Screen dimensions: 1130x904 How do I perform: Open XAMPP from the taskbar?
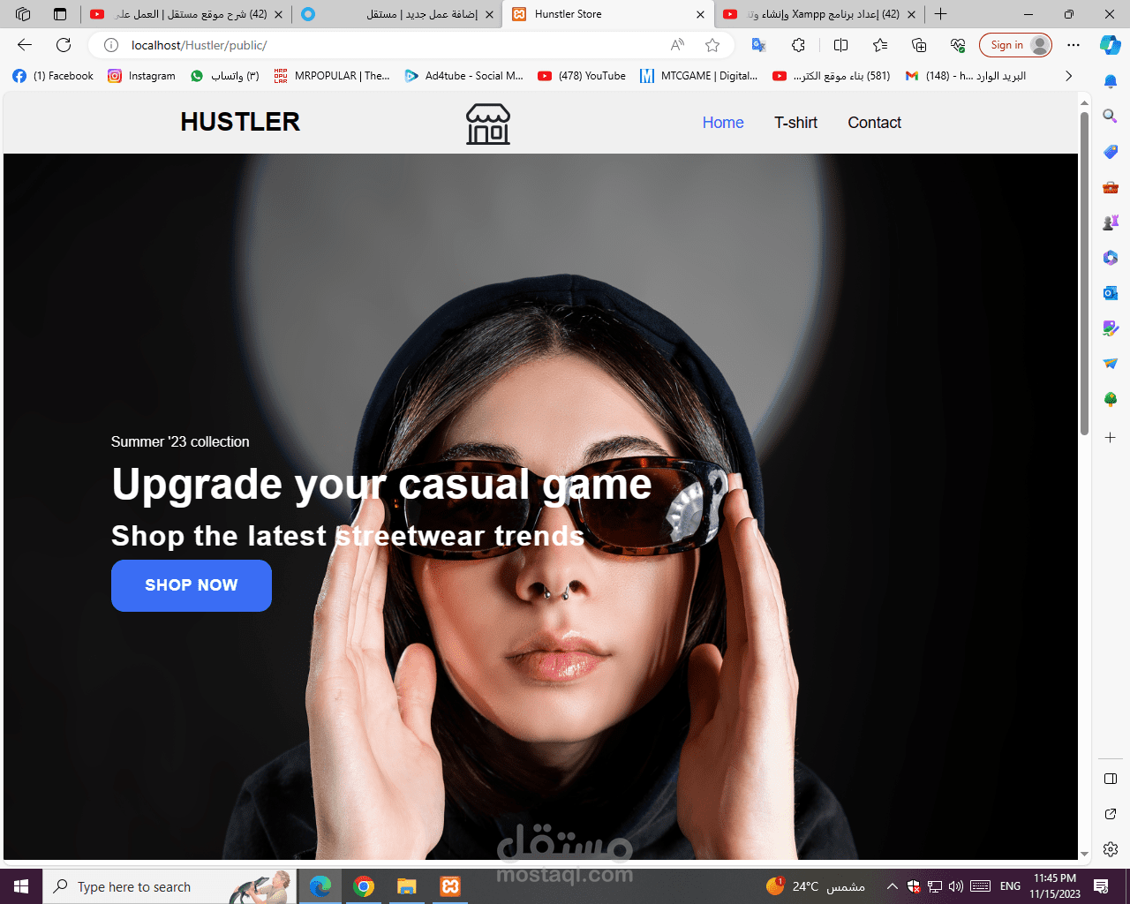point(450,886)
